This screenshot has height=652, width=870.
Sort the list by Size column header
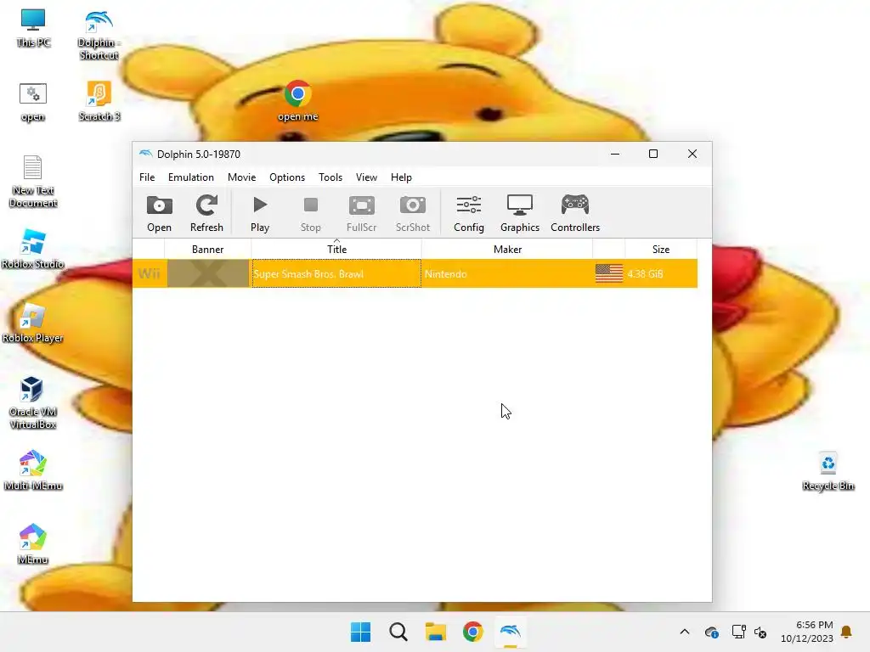point(661,250)
